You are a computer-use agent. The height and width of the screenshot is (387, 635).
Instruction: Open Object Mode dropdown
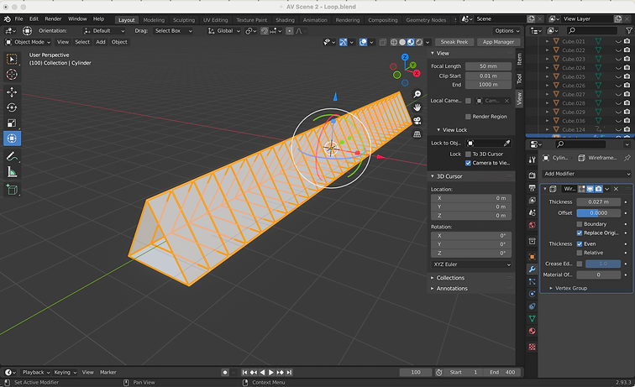tap(28, 42)
